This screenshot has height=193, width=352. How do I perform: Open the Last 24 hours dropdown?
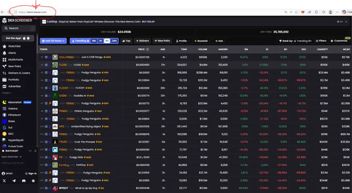point(53,41)
